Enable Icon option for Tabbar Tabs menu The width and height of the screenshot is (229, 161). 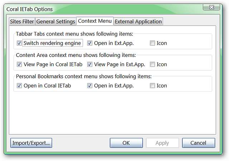(x=152, y=43)
